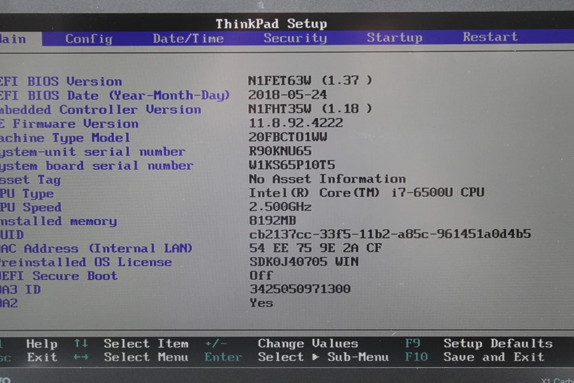Switch to the Config tab

click(x=88, y=38)
